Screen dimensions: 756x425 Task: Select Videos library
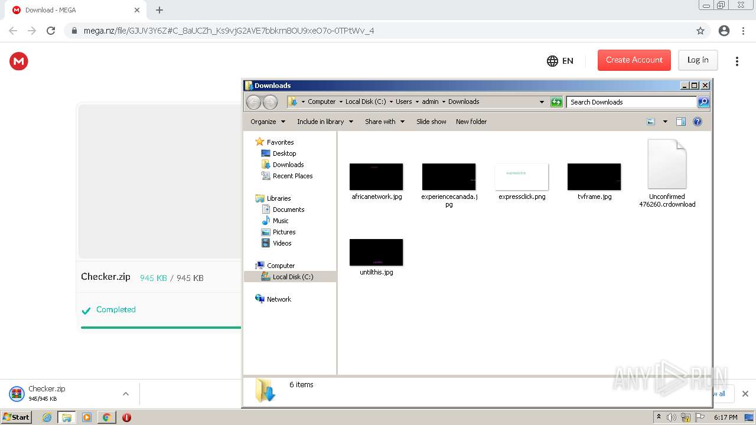click(x=276, y=243)
